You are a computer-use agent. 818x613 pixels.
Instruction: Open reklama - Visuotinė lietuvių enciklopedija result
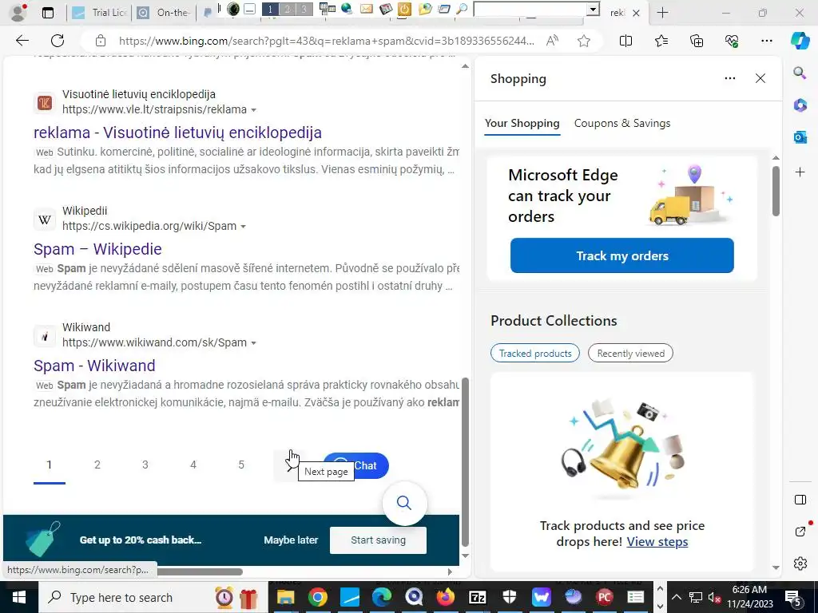(177, 132)
